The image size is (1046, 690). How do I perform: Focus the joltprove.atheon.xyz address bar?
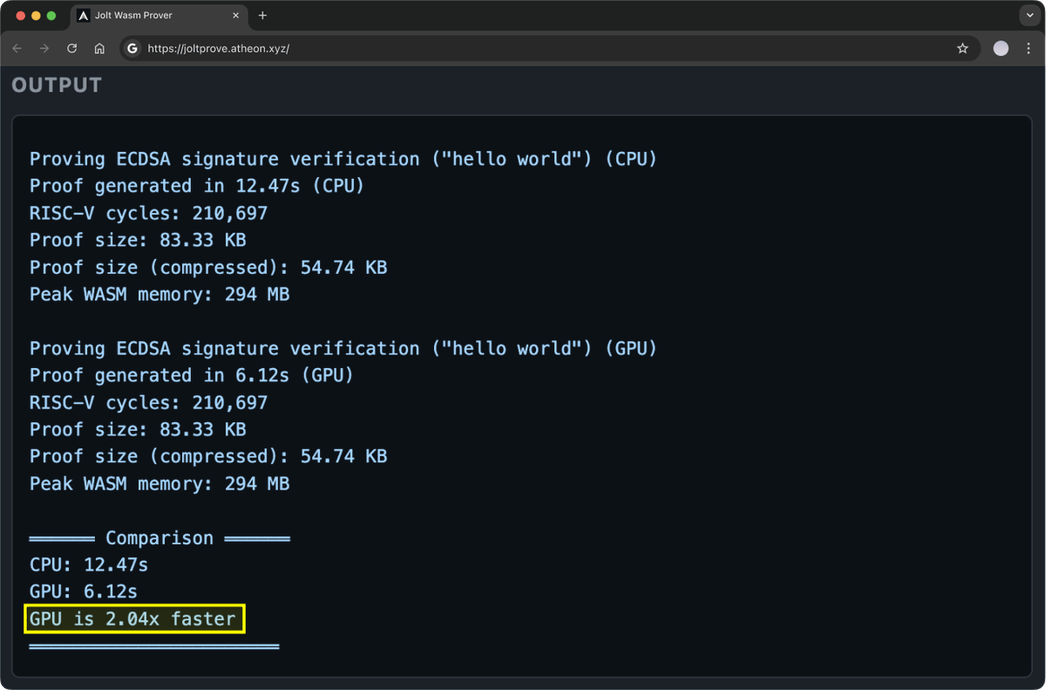[549, 49]
